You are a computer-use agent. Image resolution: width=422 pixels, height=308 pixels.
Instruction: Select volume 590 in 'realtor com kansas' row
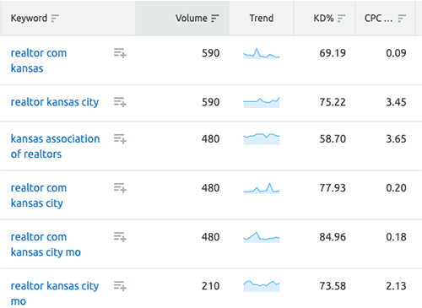coord(210,53)
